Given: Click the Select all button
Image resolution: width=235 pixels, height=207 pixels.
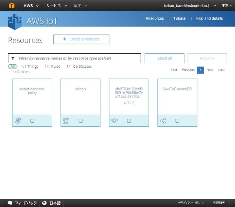Looking at the screenshot, I should 164,58.
